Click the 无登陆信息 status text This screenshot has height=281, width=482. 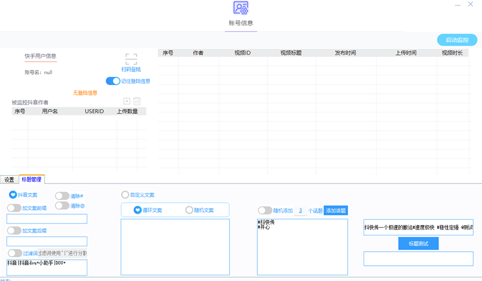tap(85, 93)
